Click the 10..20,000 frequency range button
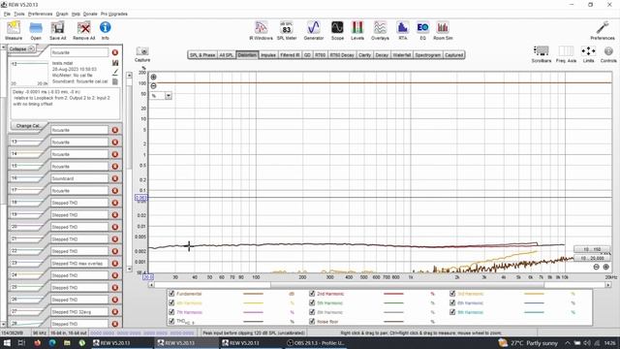The height and width of the screenshot is (349, 620). pos(592,258)
